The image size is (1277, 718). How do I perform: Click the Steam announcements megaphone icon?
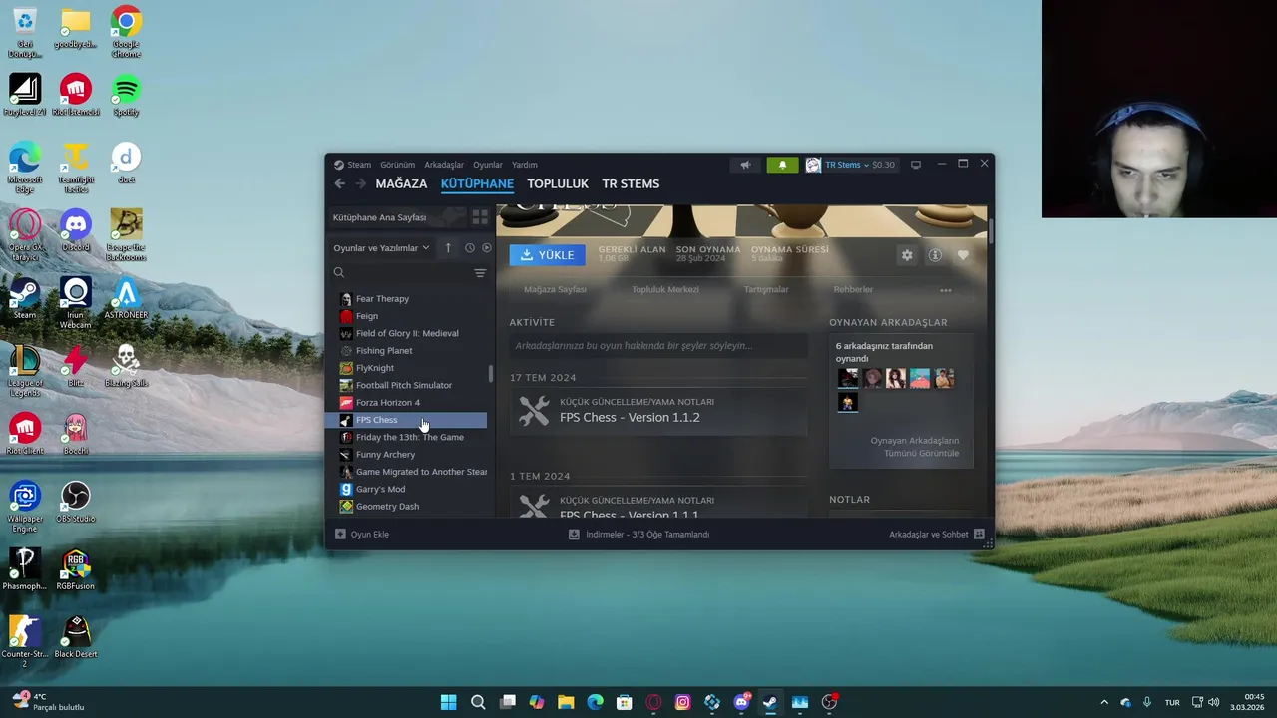(745, 165)
